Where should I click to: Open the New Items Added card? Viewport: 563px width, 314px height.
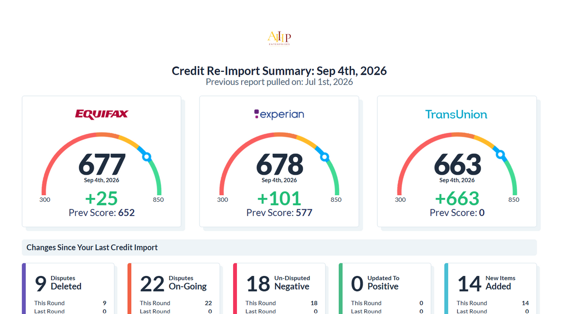pyautogui.click(x=490, y=289)
